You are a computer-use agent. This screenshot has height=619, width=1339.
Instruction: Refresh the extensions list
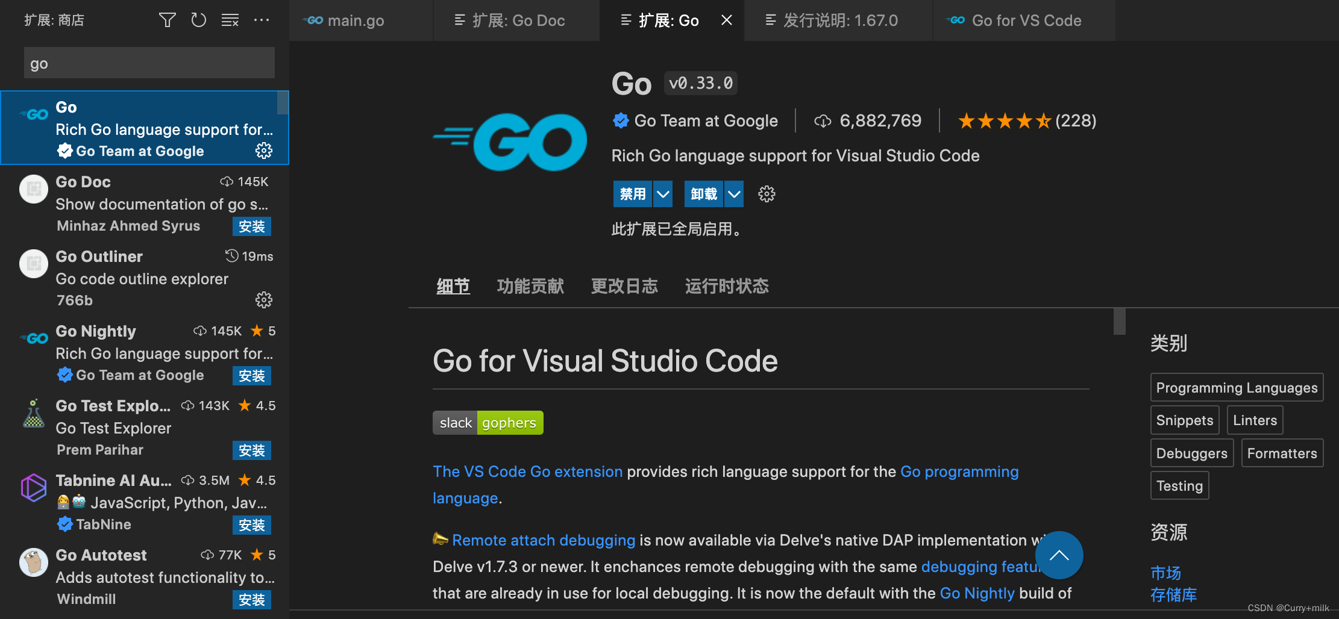click(199, 20)
